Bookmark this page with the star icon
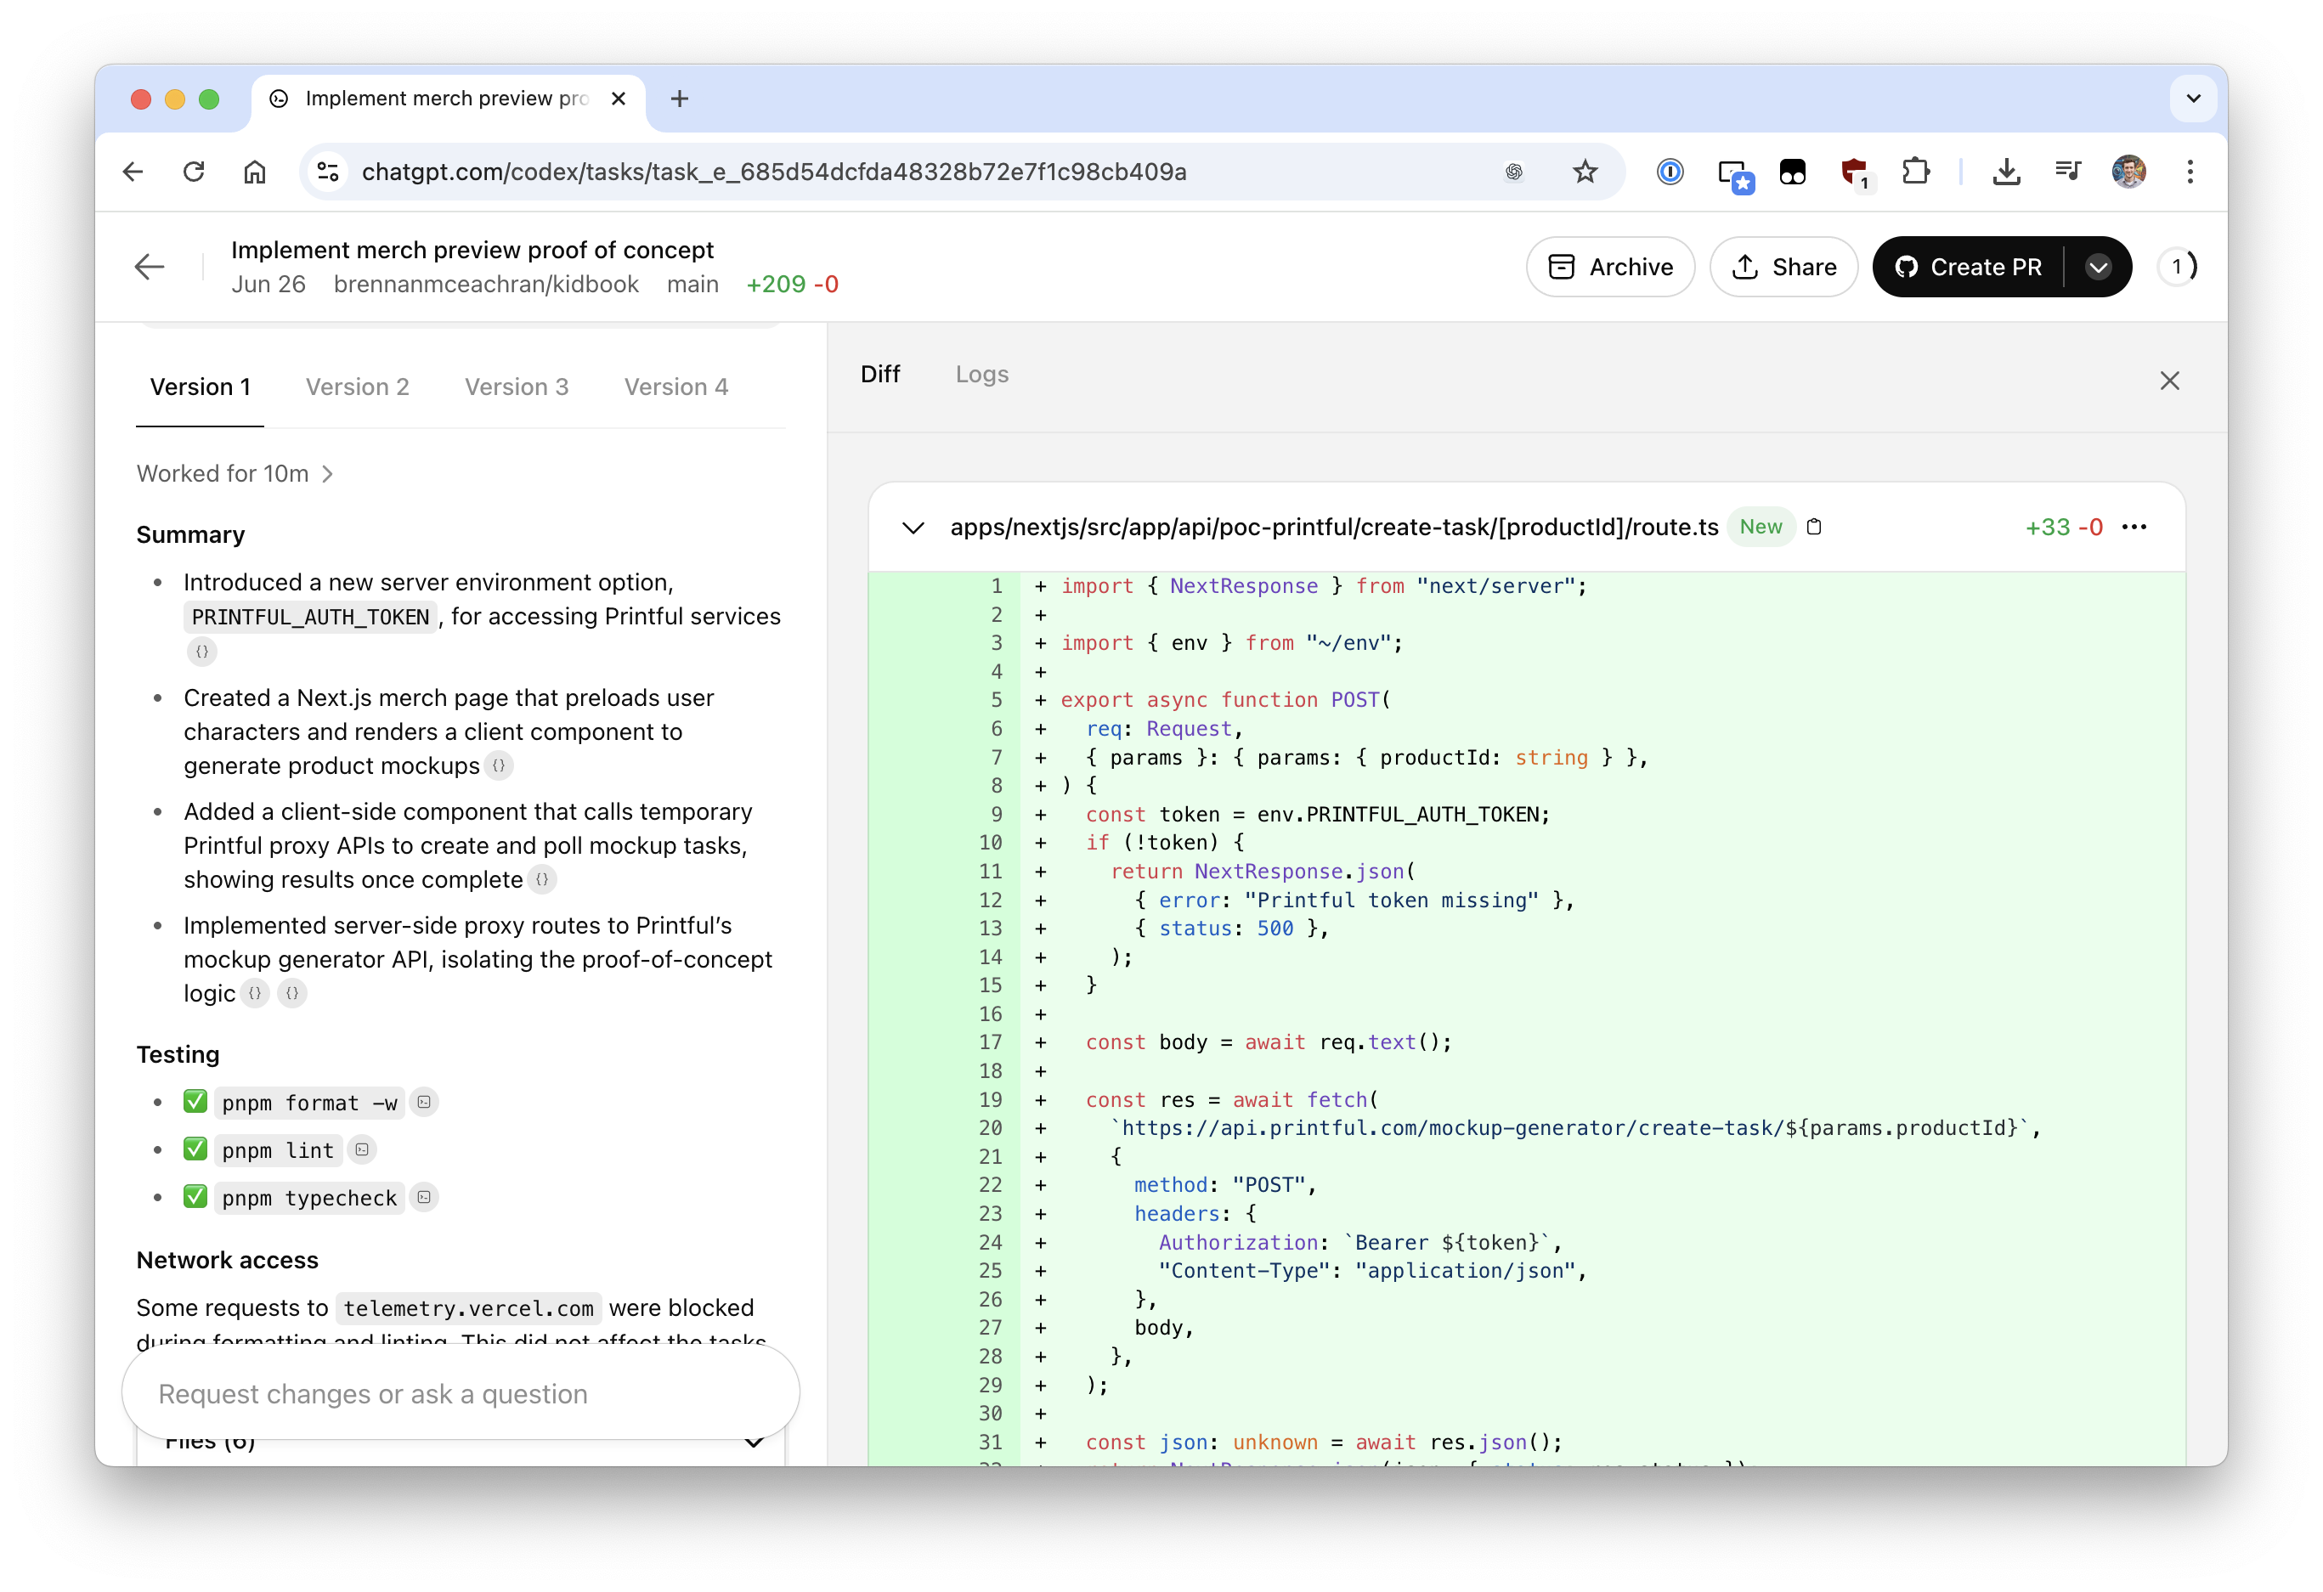2323x1592 pixels. 1585,172
